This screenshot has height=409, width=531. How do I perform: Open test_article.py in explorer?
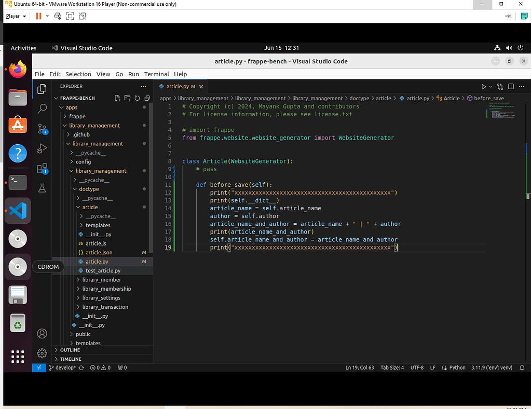click(x=103, y=271)
